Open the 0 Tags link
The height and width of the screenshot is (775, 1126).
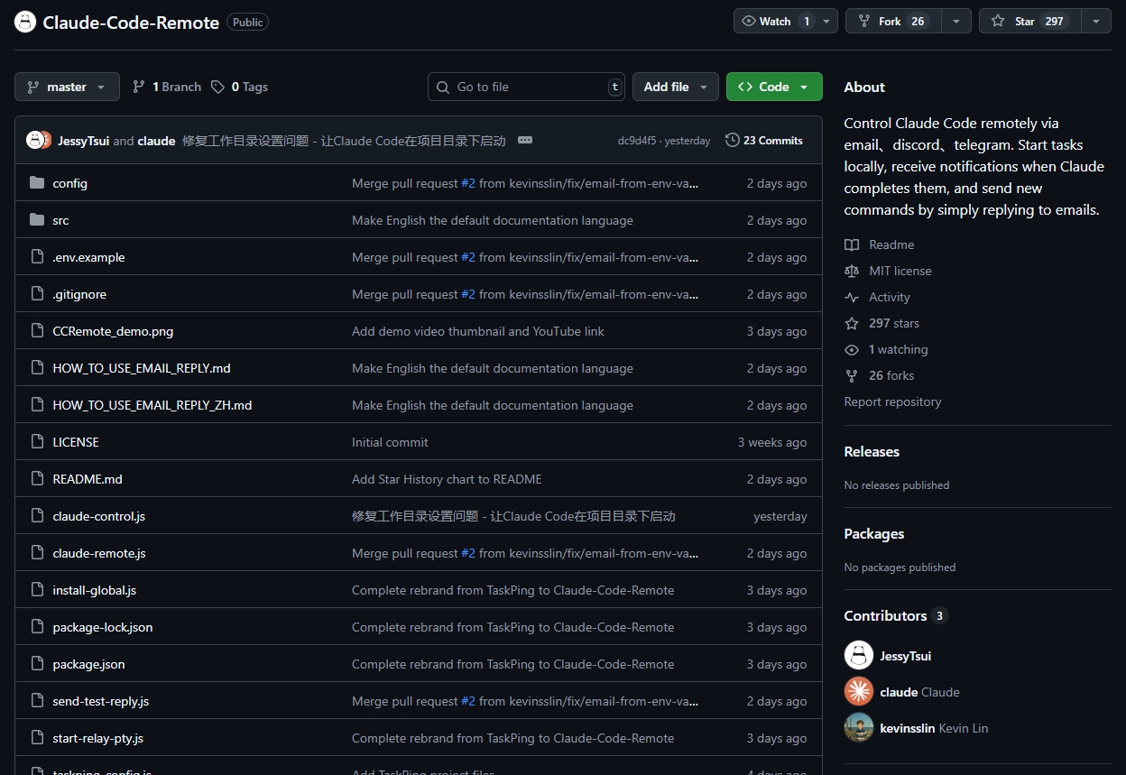[x=240, y=87]
